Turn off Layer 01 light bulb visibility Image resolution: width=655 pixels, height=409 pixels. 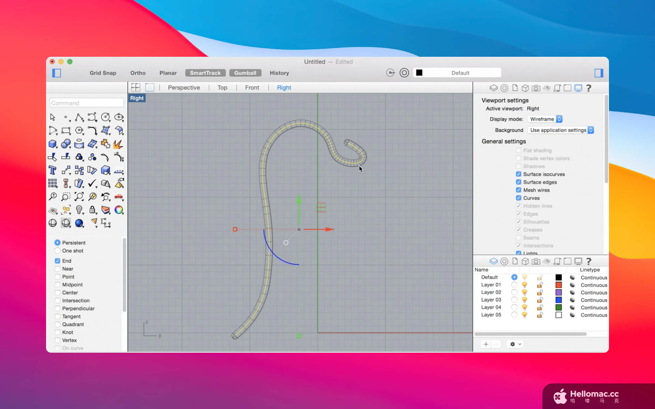tap(525, 285)
